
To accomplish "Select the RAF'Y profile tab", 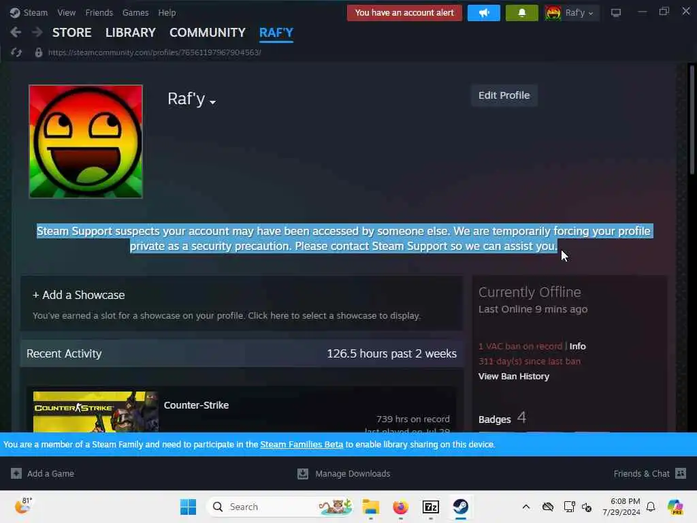I will tap(276, 33).
